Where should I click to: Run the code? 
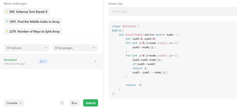pos(74,103)
